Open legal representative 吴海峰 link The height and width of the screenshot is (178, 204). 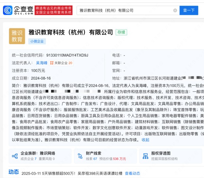click(x=41, y=63)
